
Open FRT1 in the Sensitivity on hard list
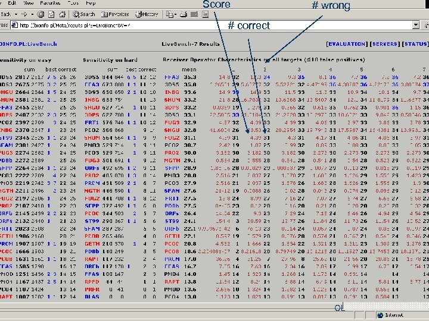tap(92, 122)
